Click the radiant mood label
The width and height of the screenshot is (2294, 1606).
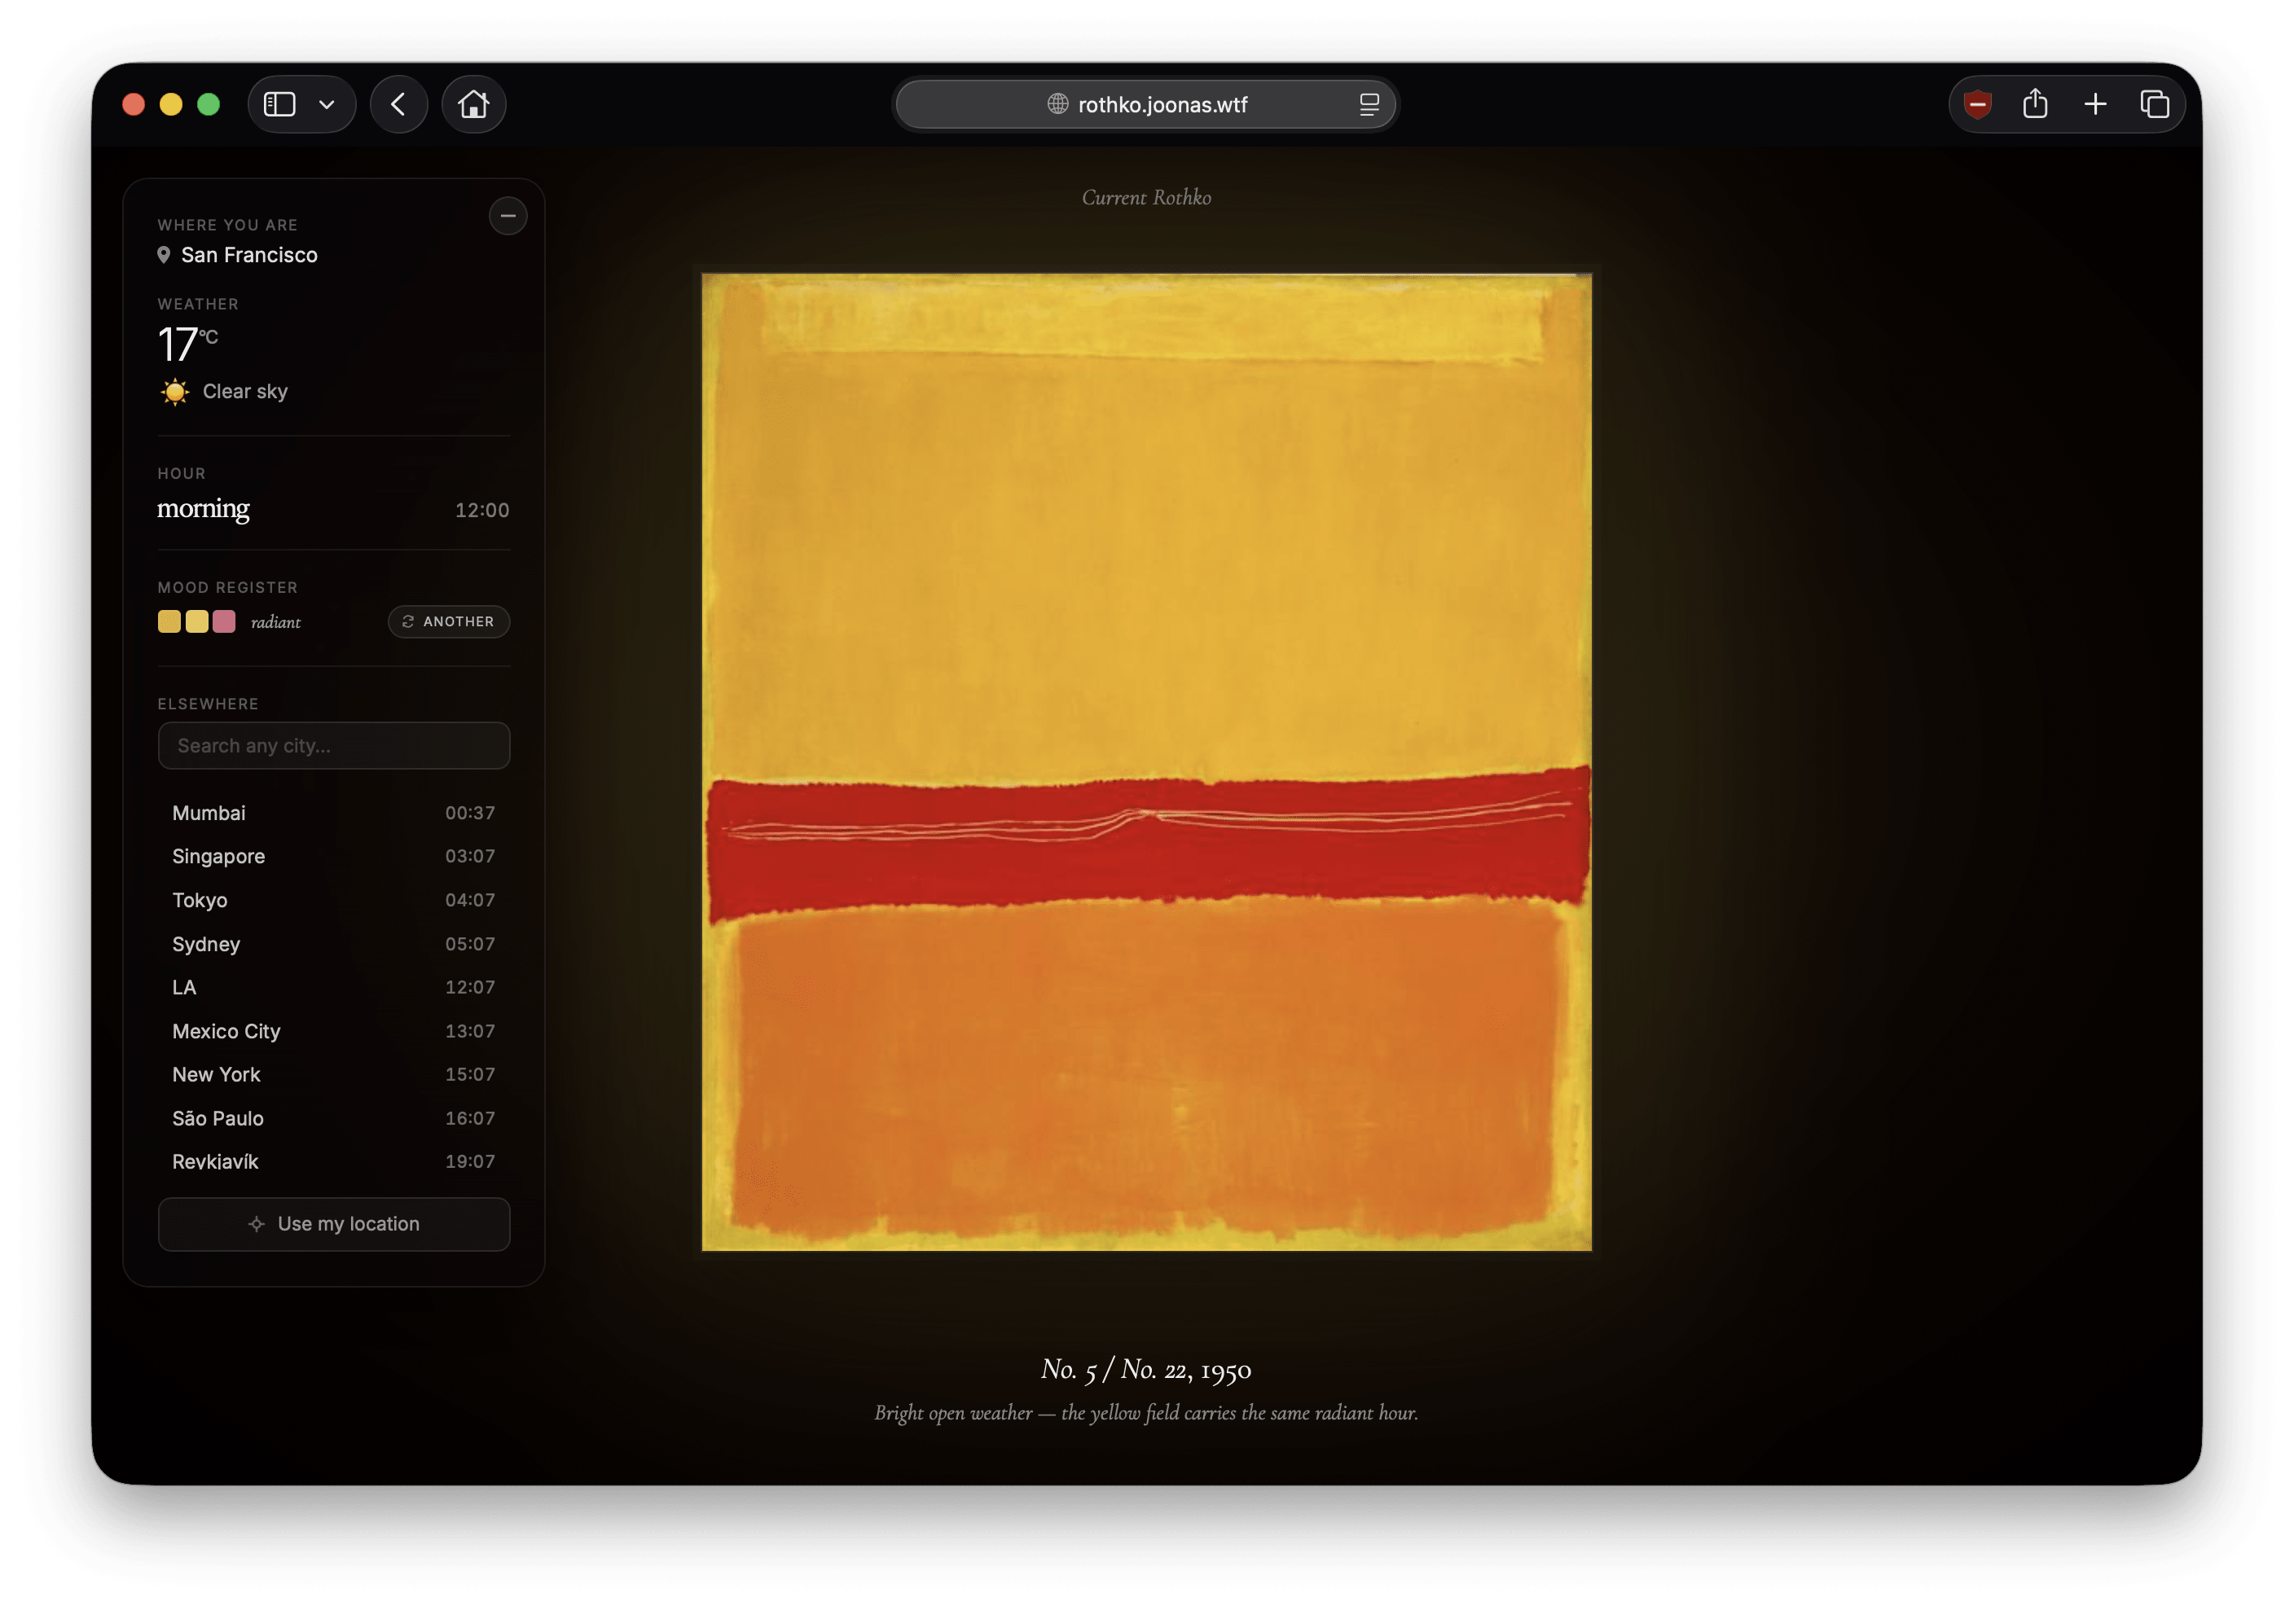tap(276, 622)
